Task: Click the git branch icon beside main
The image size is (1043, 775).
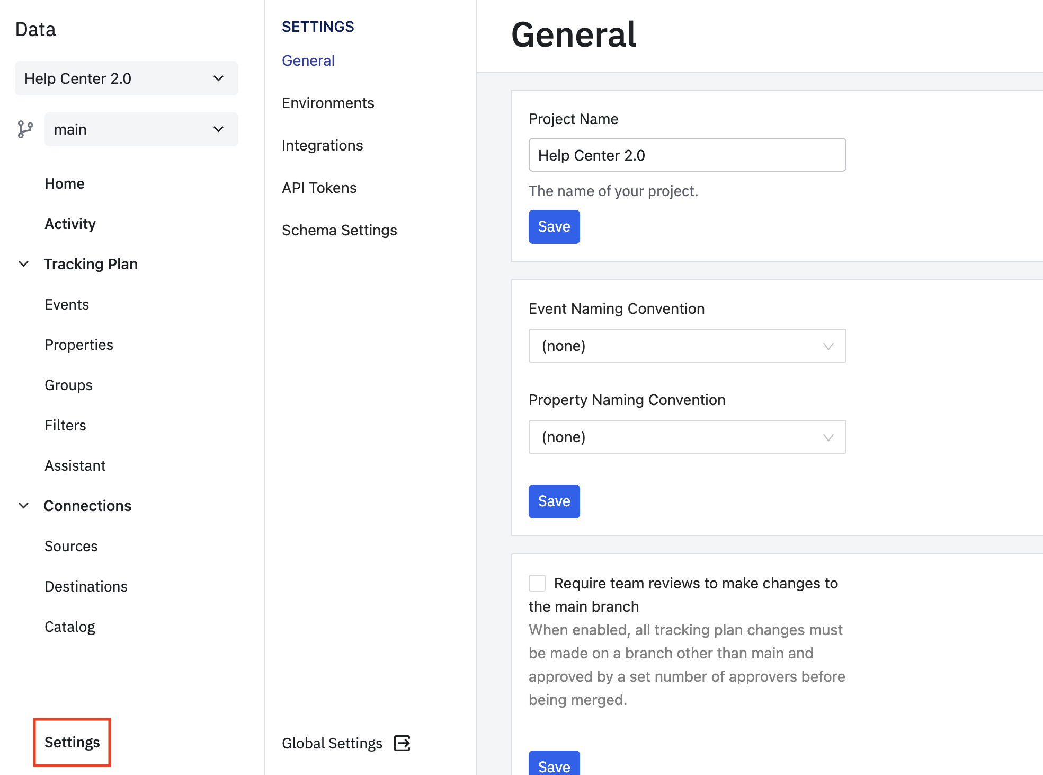Action: (x=25, y=129)
